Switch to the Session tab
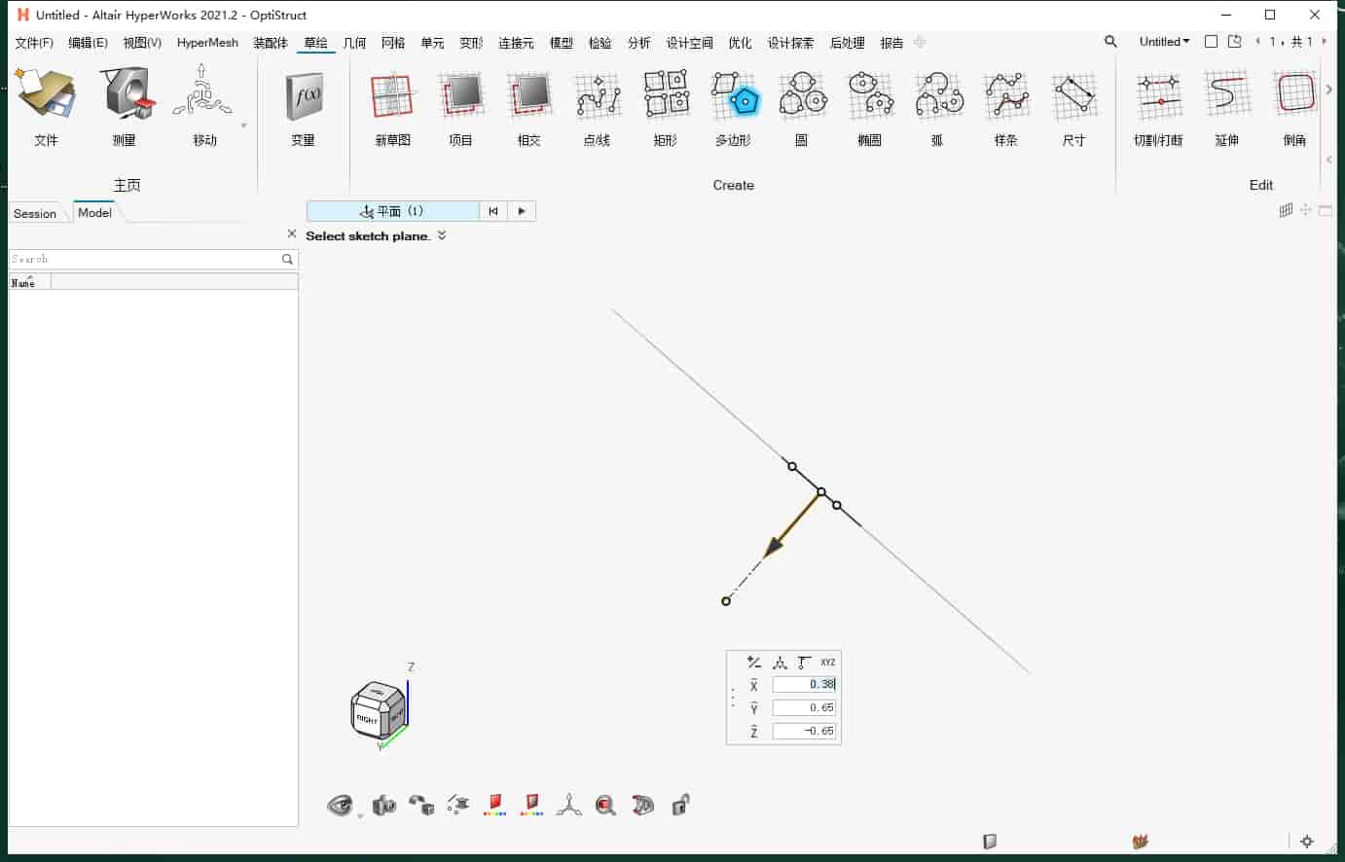 pyautogui.click(x=35, y=213)
